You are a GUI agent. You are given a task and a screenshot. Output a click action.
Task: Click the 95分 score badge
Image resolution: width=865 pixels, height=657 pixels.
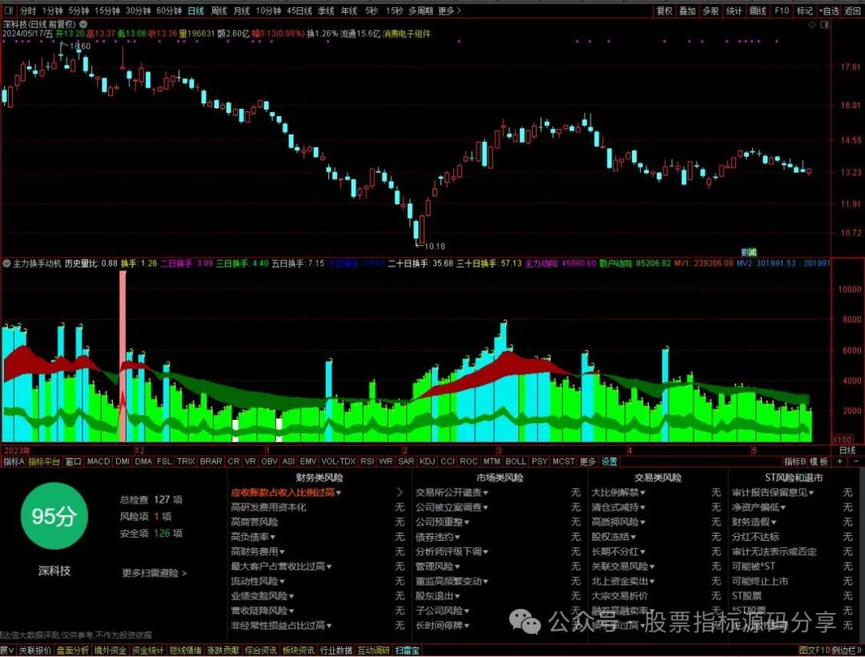pyautogui.click(x=54, y=516)
